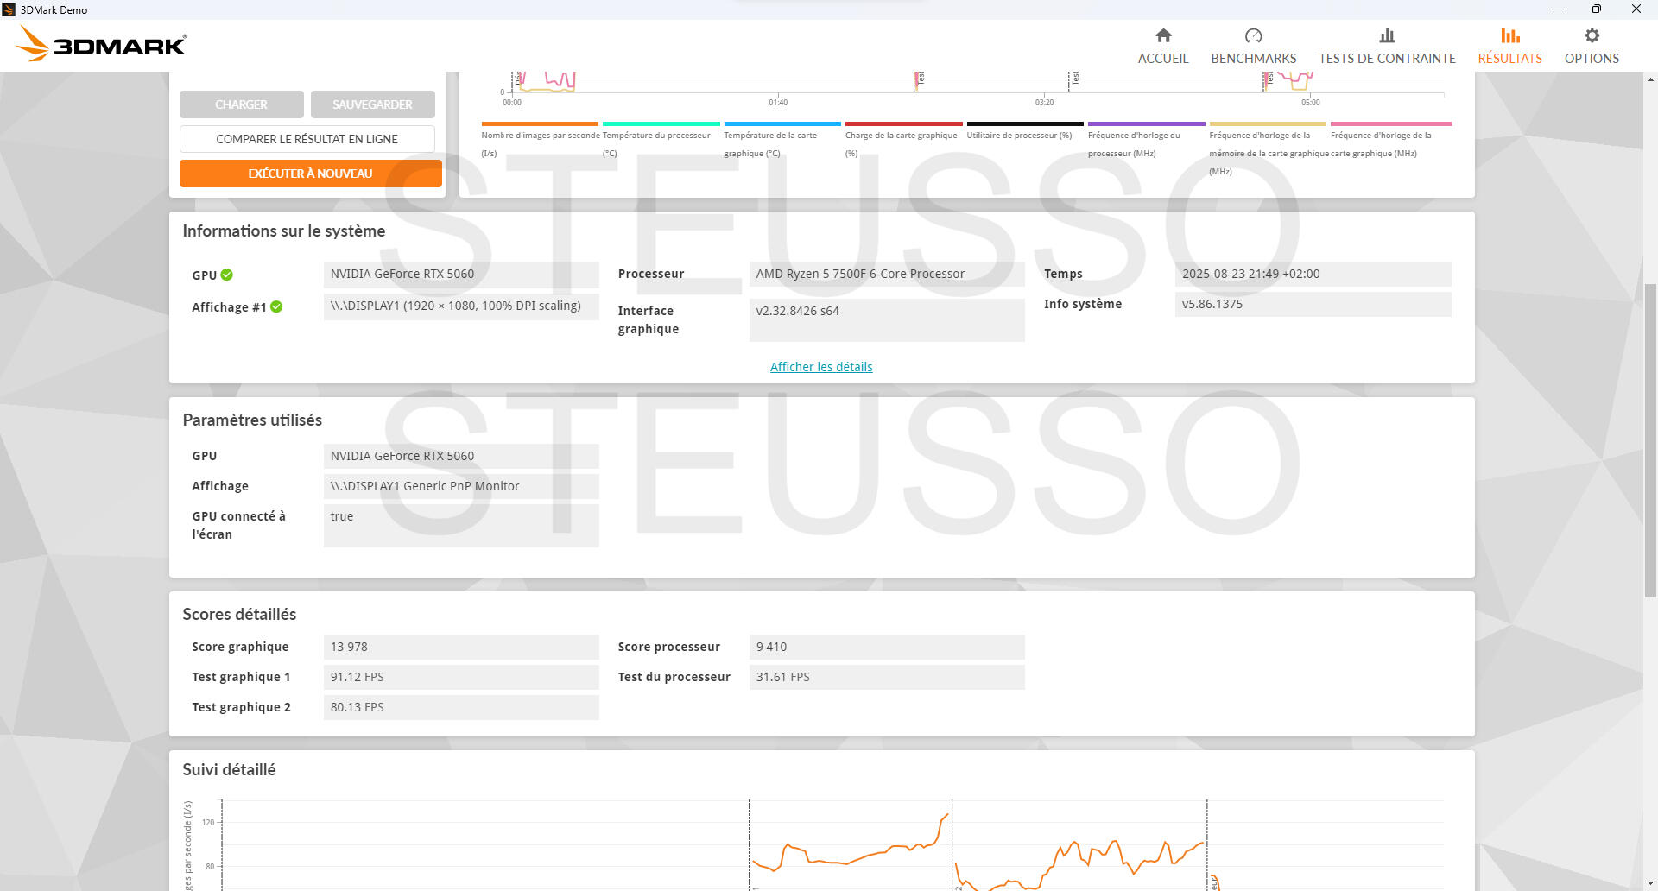Click the vertical scrollbar thumb
The width and height of the screenshot is (1658, 891).
click(1650, 440)
